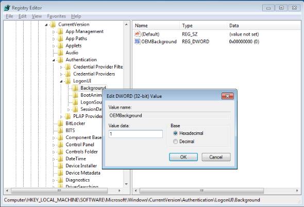304x207 pixels.
Task: Click the Authentication folder icon
Action: click(x=60, y=60)
